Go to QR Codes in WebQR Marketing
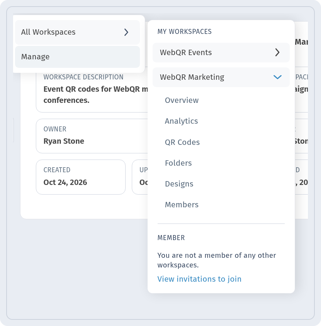 (182, 142)
